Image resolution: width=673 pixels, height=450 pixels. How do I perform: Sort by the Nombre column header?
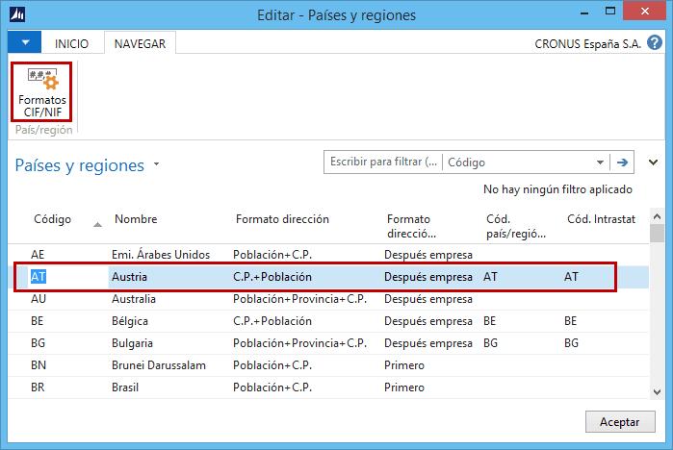pos(136,219)
